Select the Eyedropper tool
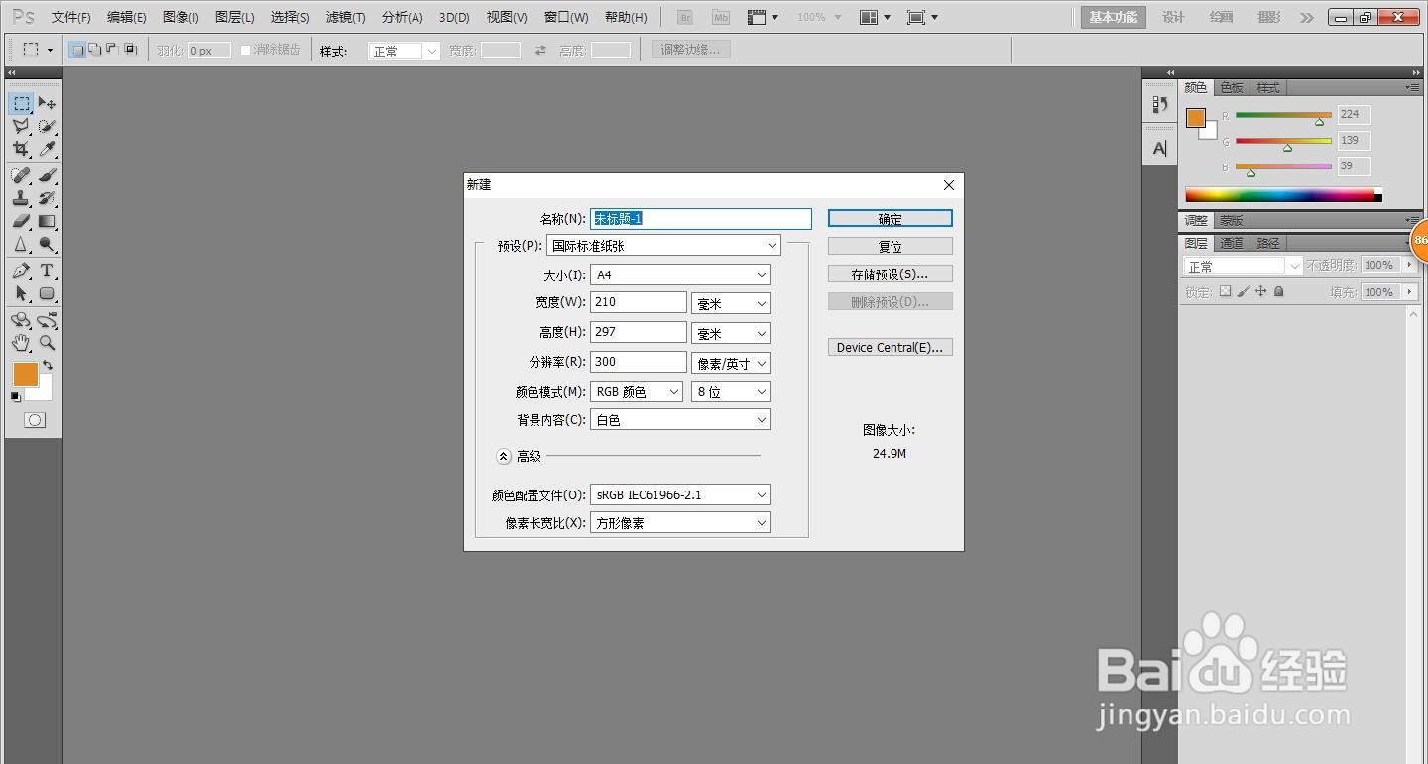The height and width of the screenshot is (764, 1428). [47, 149]
